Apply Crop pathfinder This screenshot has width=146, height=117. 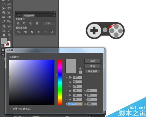[x=39, y=32]
